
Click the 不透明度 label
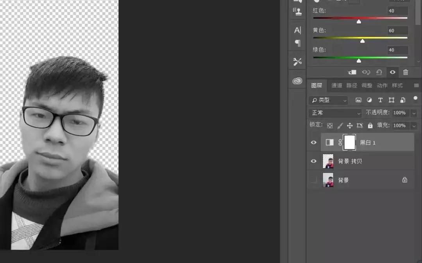coord(377,112)
